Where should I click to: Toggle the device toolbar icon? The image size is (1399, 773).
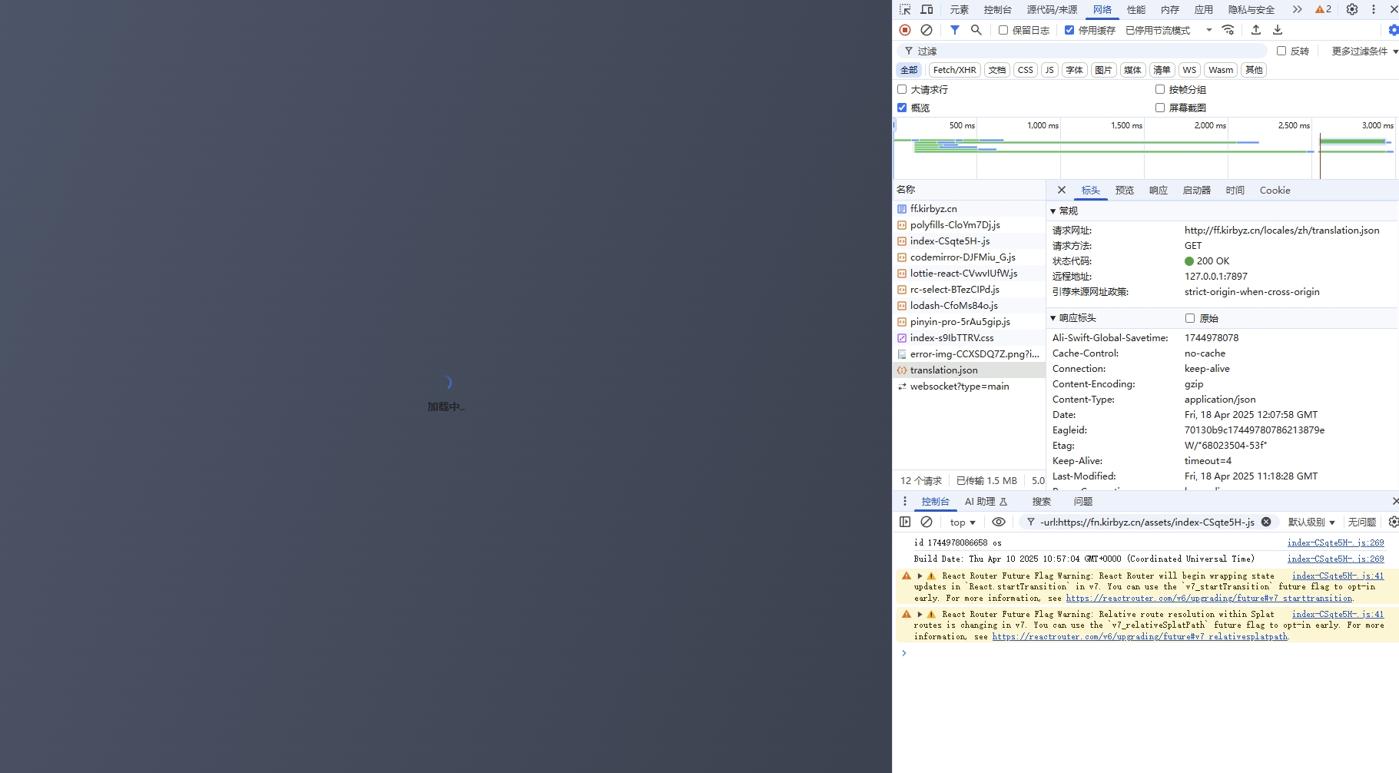point(927,9)
